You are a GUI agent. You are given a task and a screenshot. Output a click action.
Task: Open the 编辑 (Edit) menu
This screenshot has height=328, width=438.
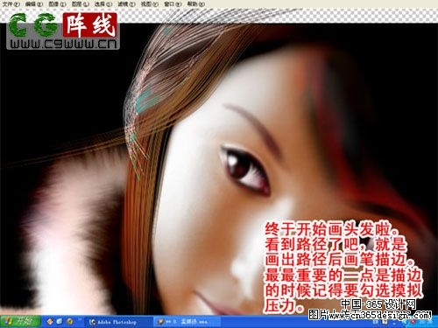33,4
